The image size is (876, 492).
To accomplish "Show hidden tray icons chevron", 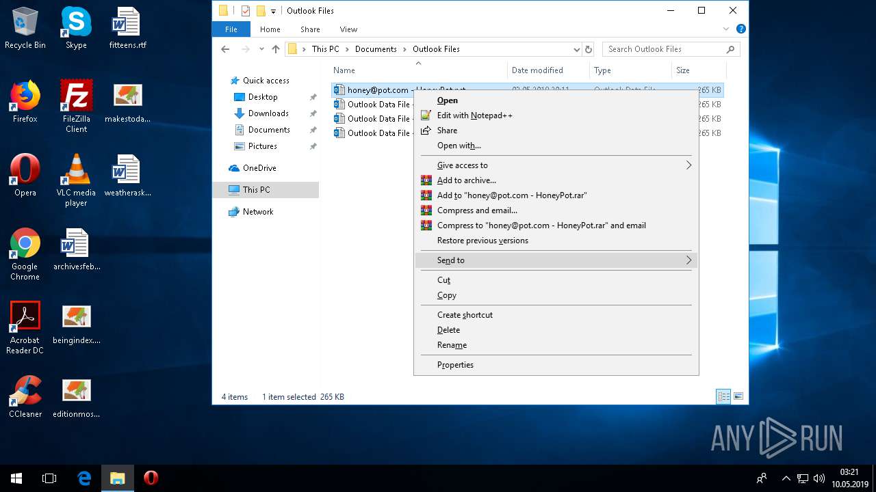I will tap(786, 478).
